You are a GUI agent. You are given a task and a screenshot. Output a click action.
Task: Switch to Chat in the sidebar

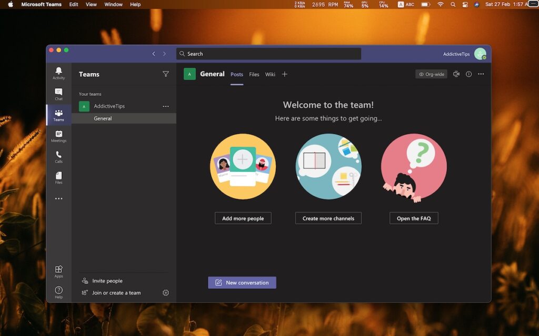(x=58, y=93)
